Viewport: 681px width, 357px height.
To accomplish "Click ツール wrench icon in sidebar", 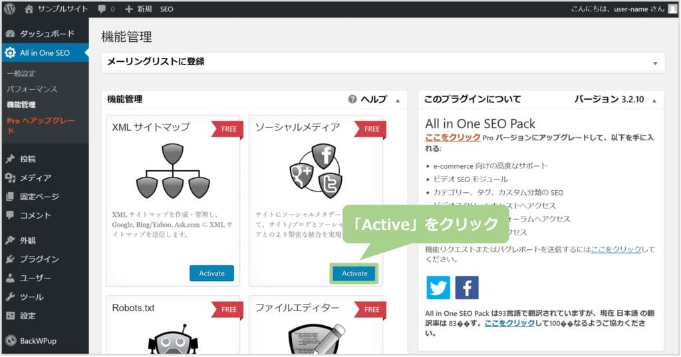I will 10,297.
